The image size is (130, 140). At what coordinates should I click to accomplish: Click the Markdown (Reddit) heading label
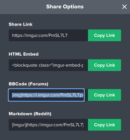(x=30, y=114)
